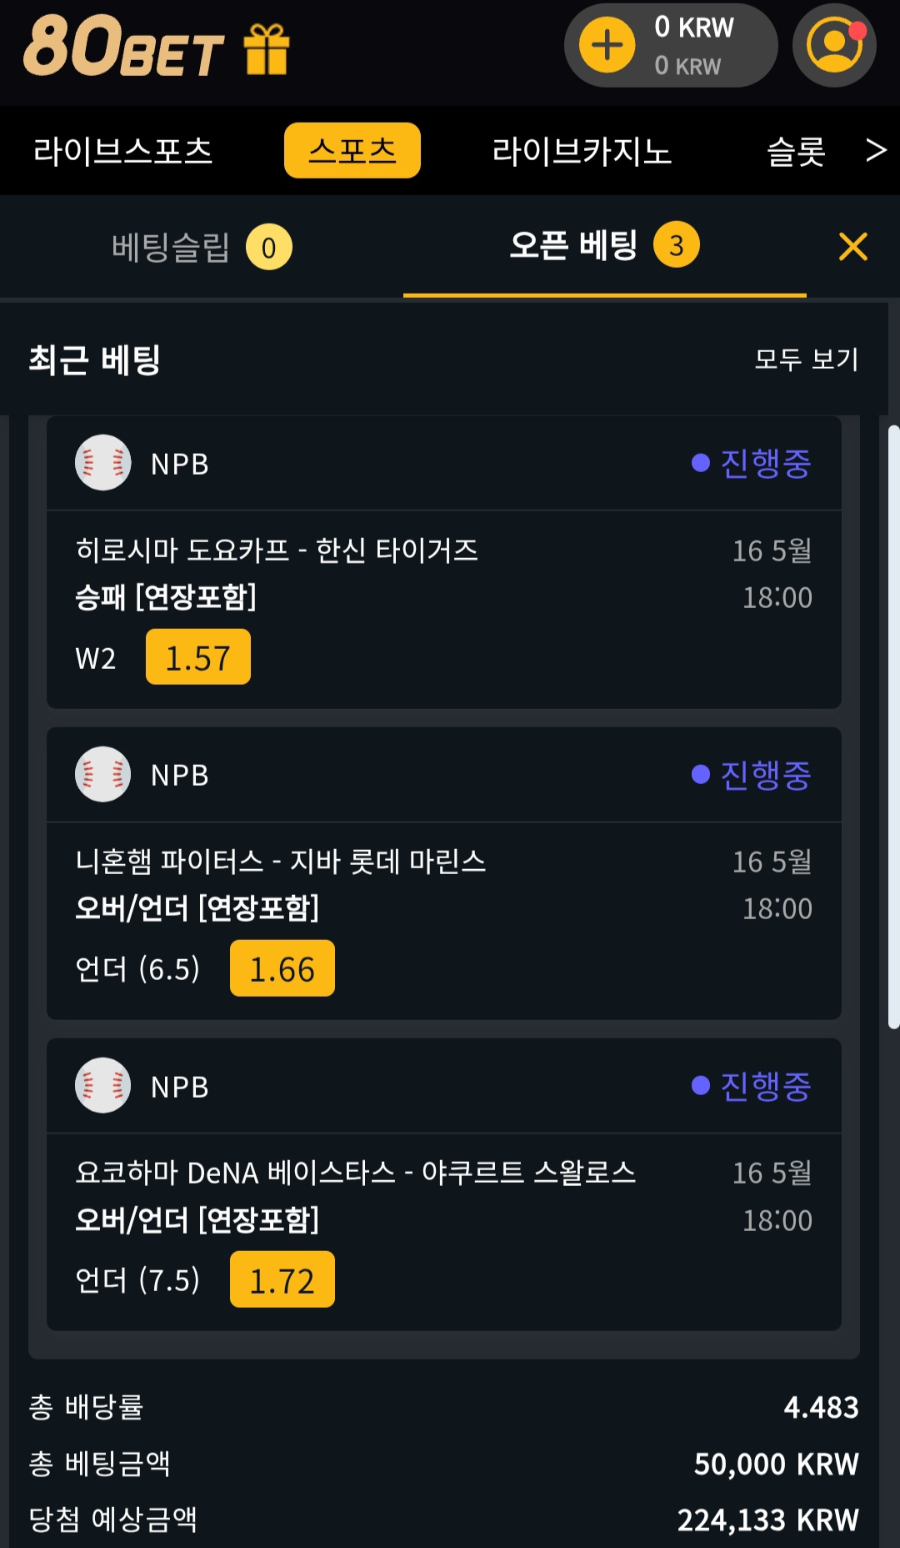Click the 1.72 under odds button
900x1548 pixels.
click(282, 1279)
